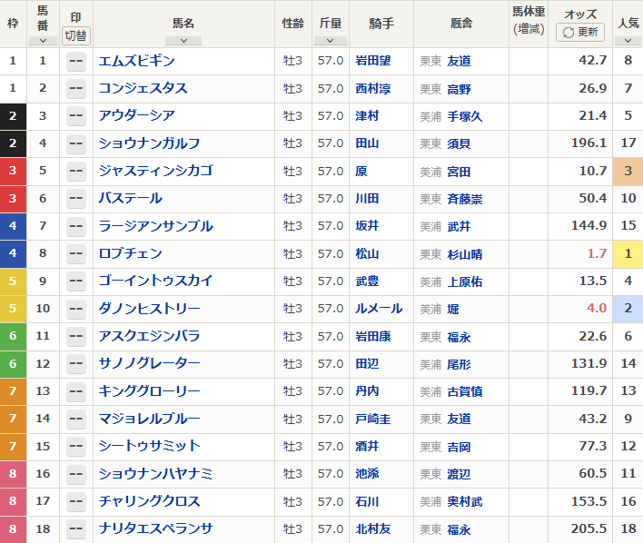Image resolution: width=643 pixels, height=543 pixels.
Task: Open trainer page 上原佑
Action: [465, 281]
